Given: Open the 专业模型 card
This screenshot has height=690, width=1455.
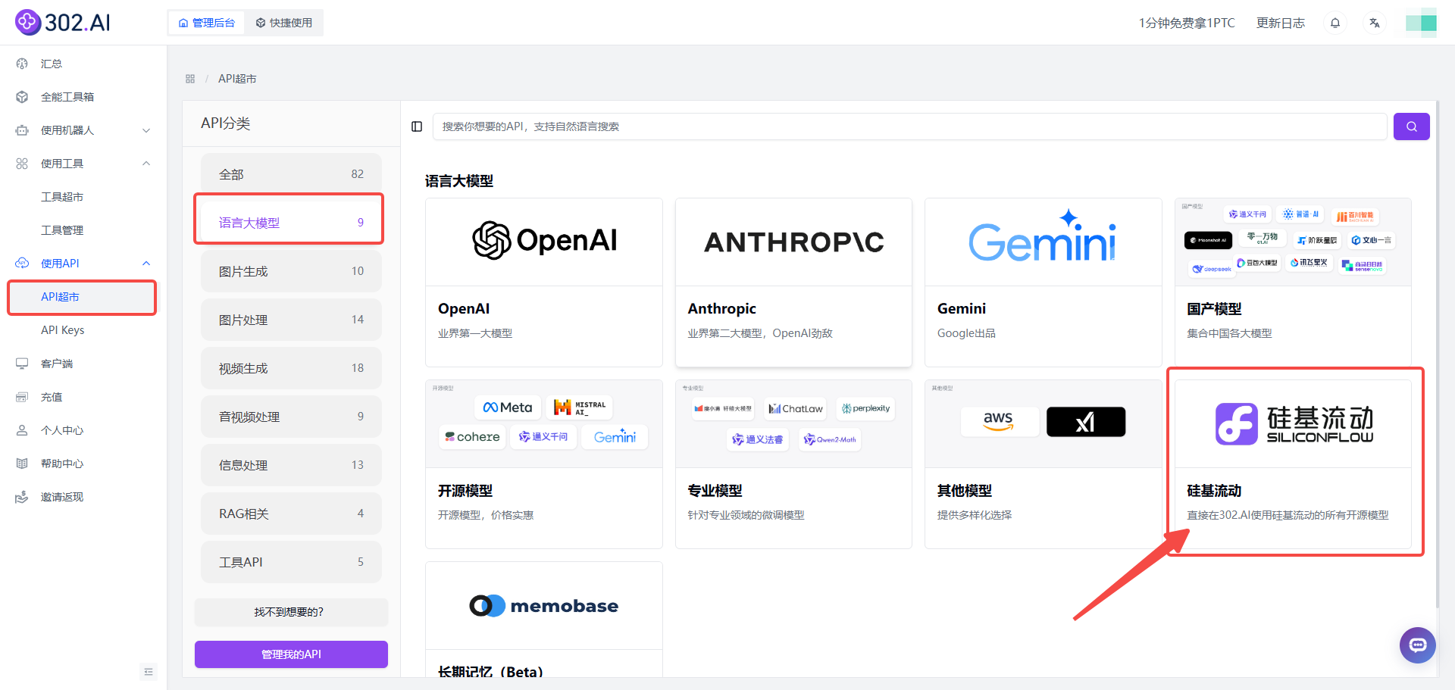Looking at the screenshot, I should (x=793, y=464).
